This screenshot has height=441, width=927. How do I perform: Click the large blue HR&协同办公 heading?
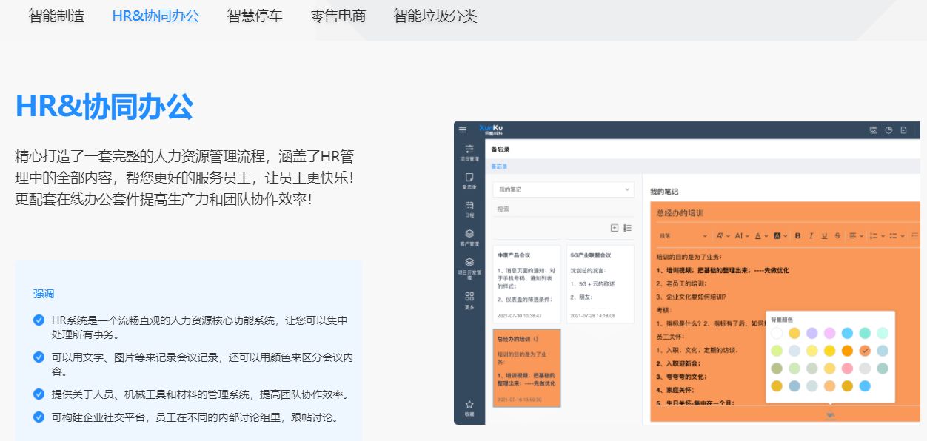pos(104,107)
